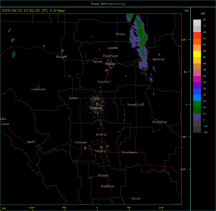This screenshot has width=216, height=211.
Task: Click the Stettler city label
Action: tap(159, 59)
